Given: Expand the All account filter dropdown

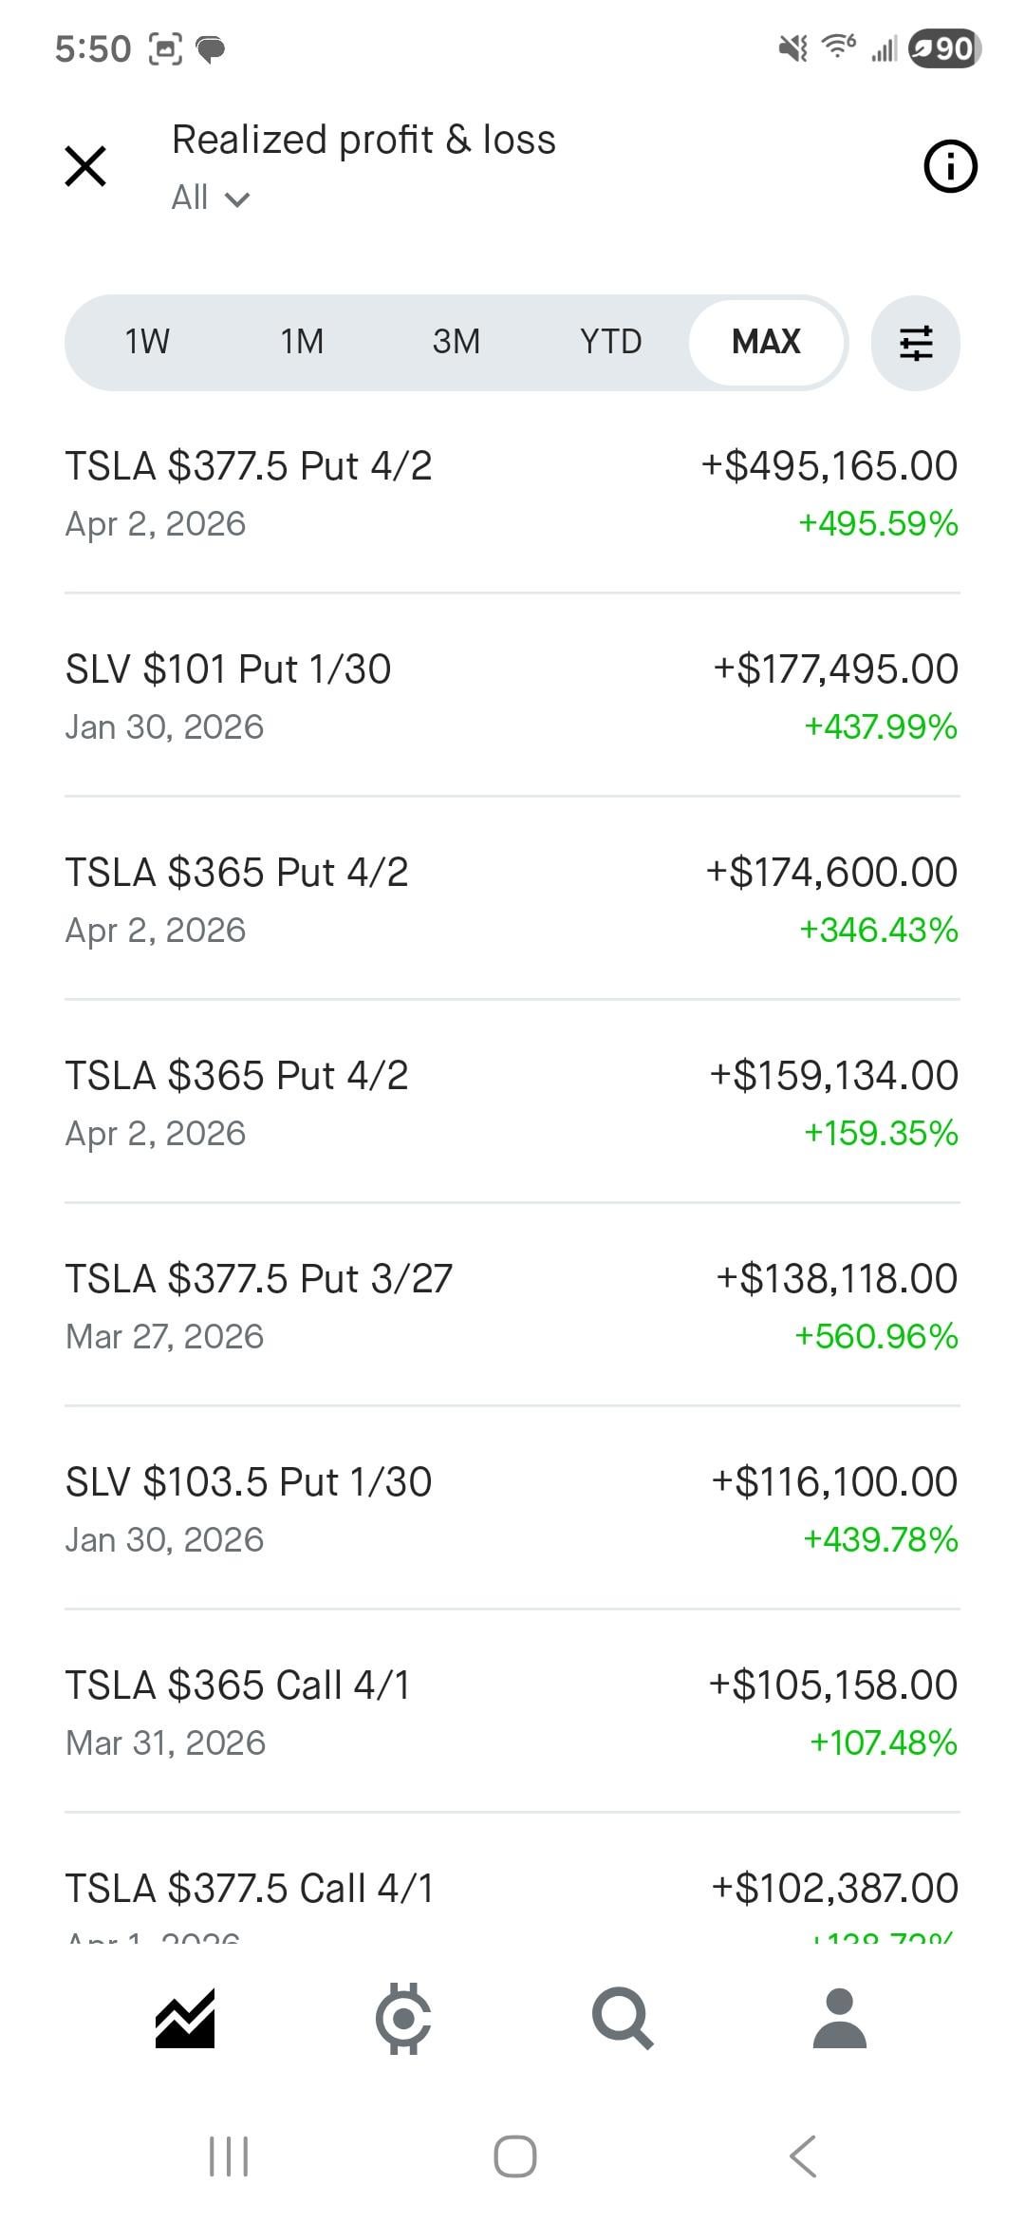Looking at the screenshot, I should click(x=211, y=198).
